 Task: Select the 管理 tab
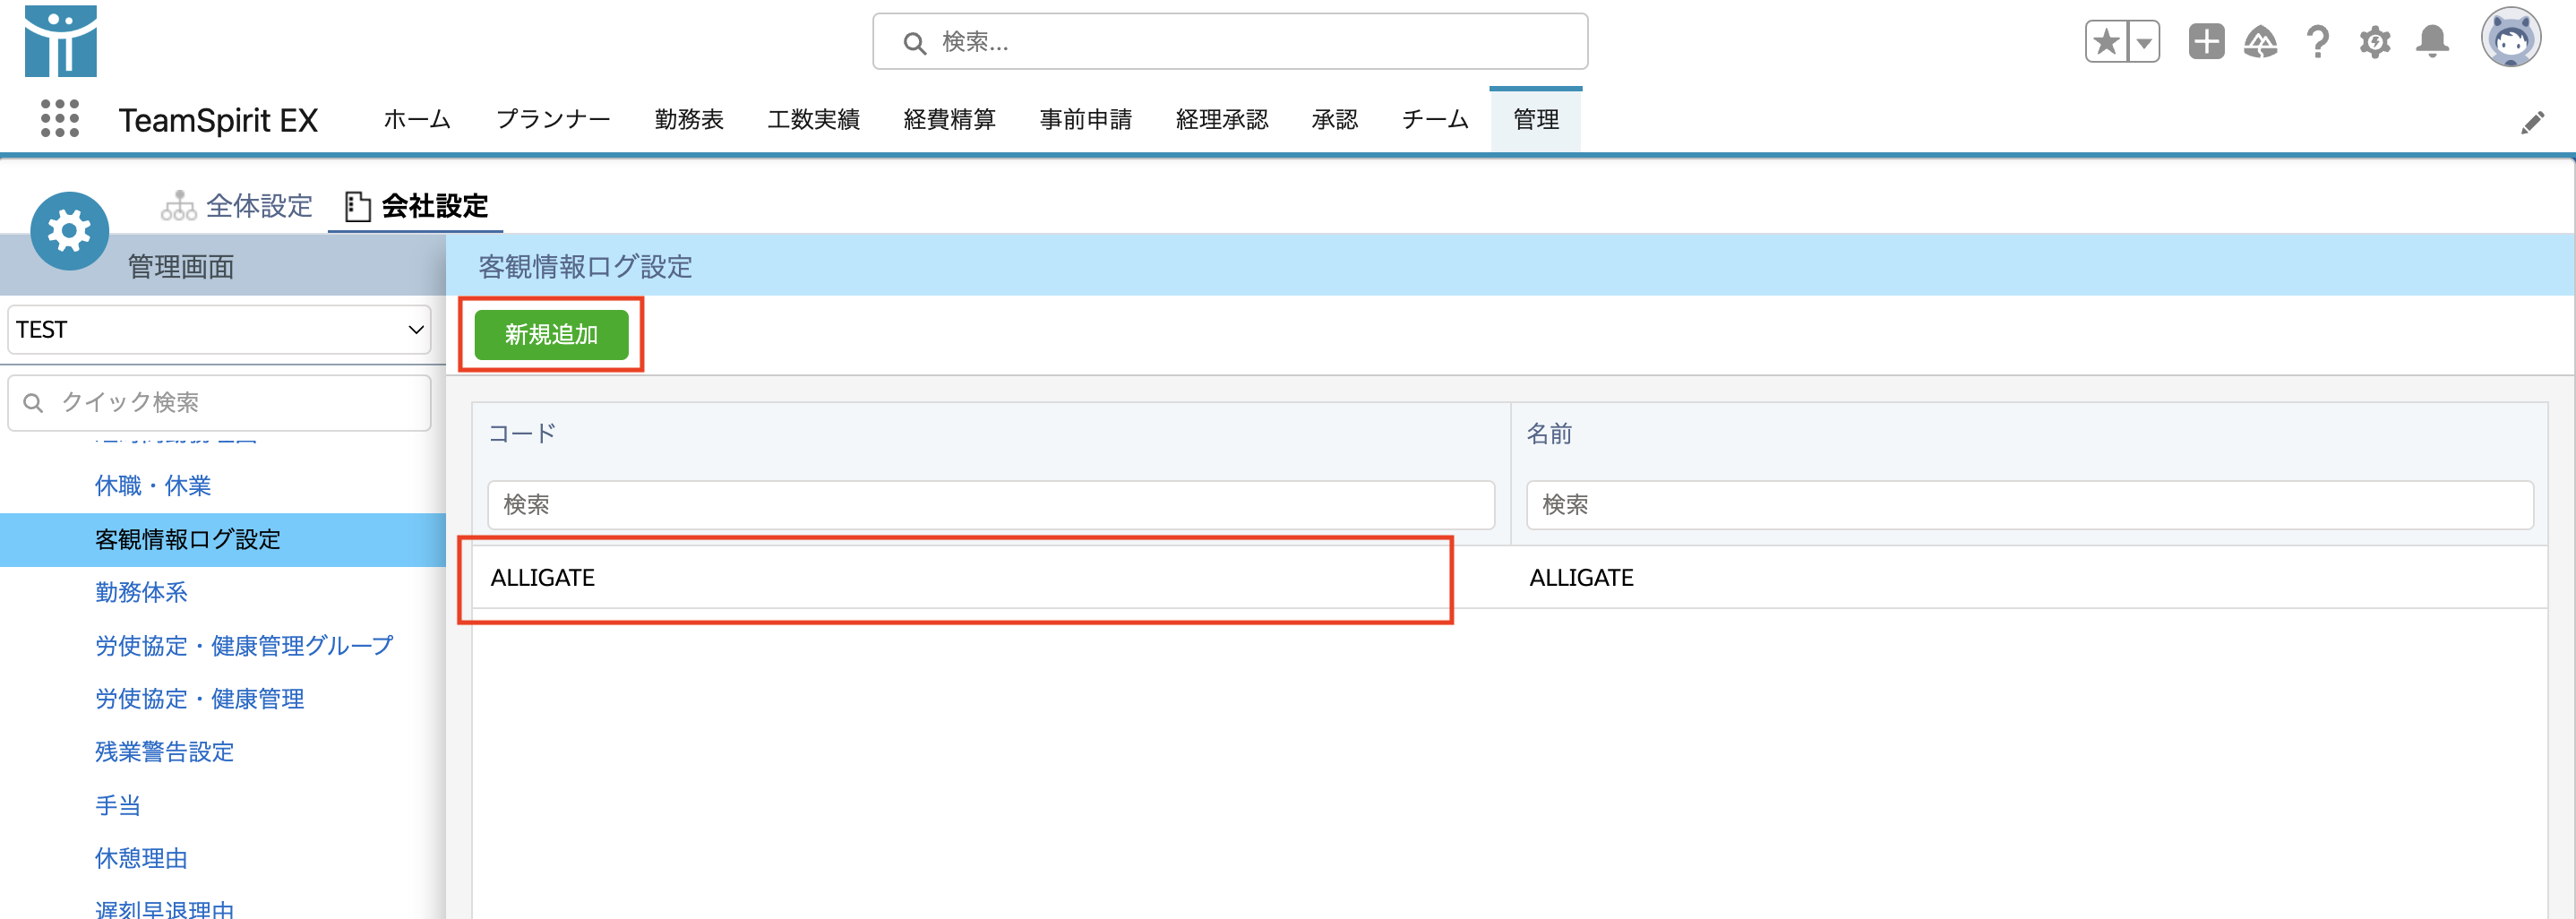1536,119
